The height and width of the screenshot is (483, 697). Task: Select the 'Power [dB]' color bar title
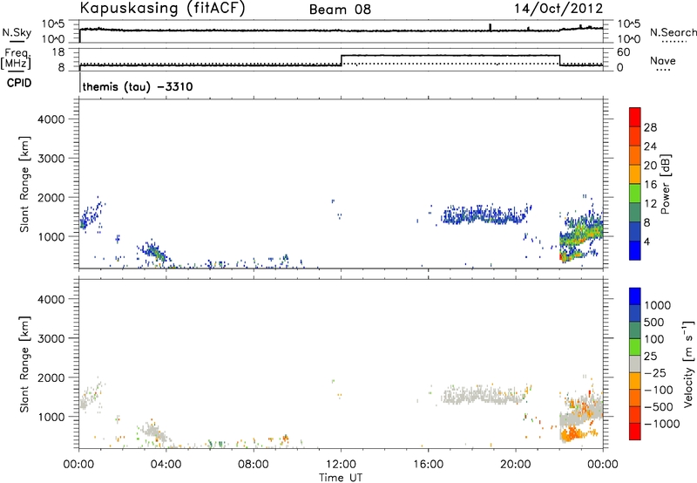(665, 184)
